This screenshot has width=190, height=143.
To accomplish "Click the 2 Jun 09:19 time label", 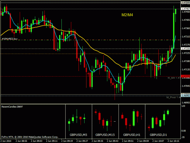I will [67, 141].
